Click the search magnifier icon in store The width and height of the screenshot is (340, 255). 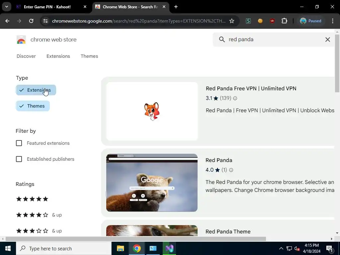point(222,39)
